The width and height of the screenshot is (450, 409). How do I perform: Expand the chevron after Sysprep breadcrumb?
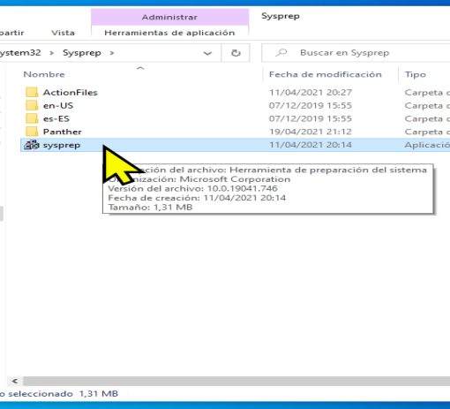coord(112,53)
